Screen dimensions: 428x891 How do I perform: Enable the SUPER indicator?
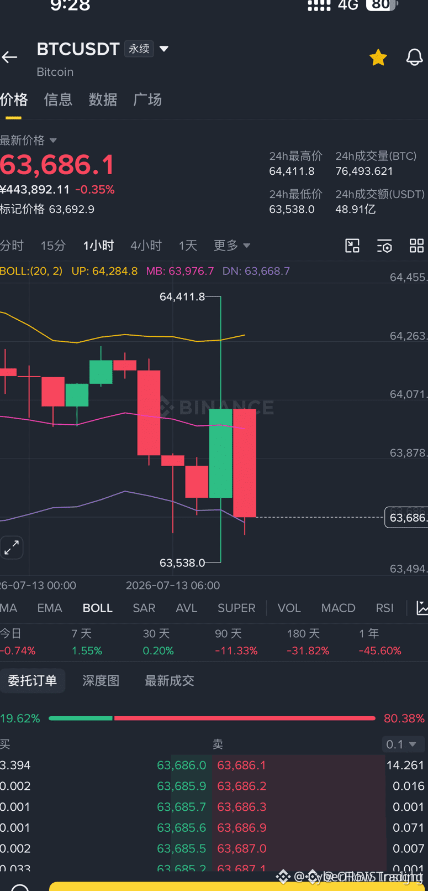[236, 608]
